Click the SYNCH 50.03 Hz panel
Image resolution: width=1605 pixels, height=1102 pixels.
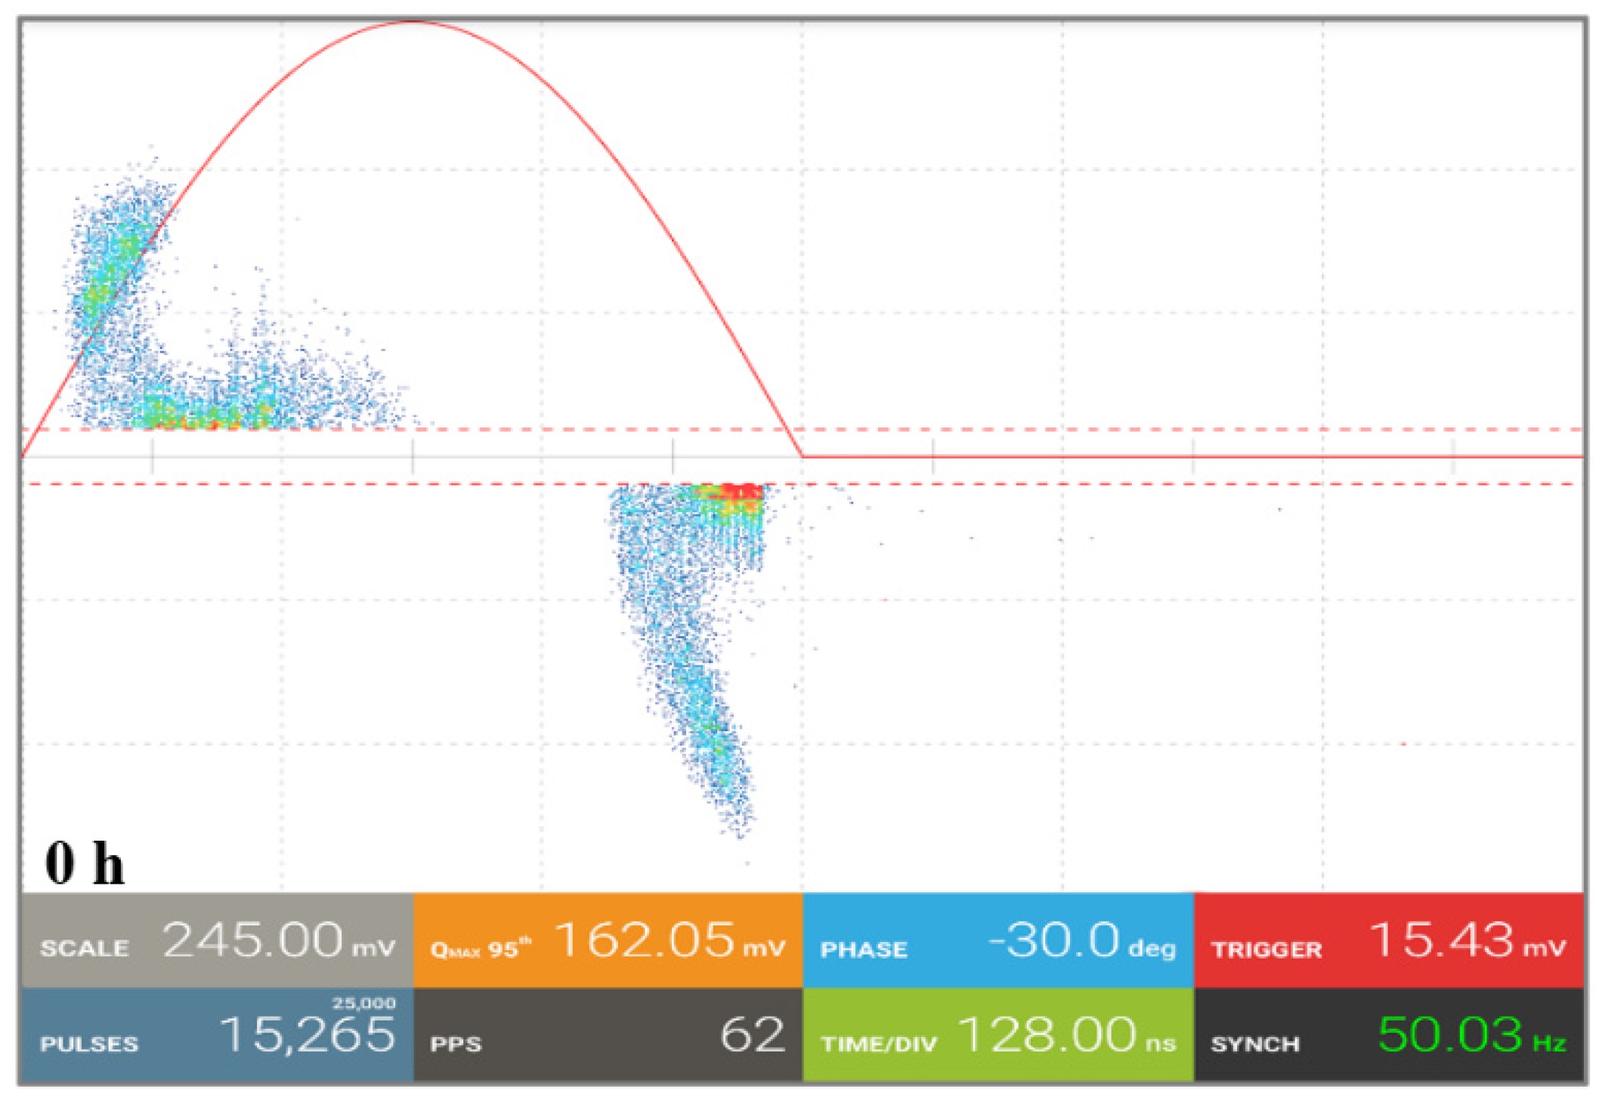coord(1388,1035)
